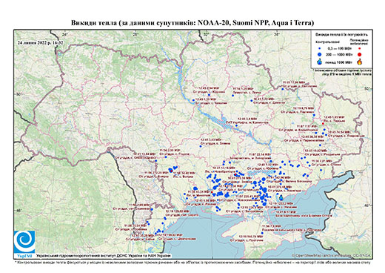Click the blue flame marker on the map
The image size is (385, 273).
281,197
